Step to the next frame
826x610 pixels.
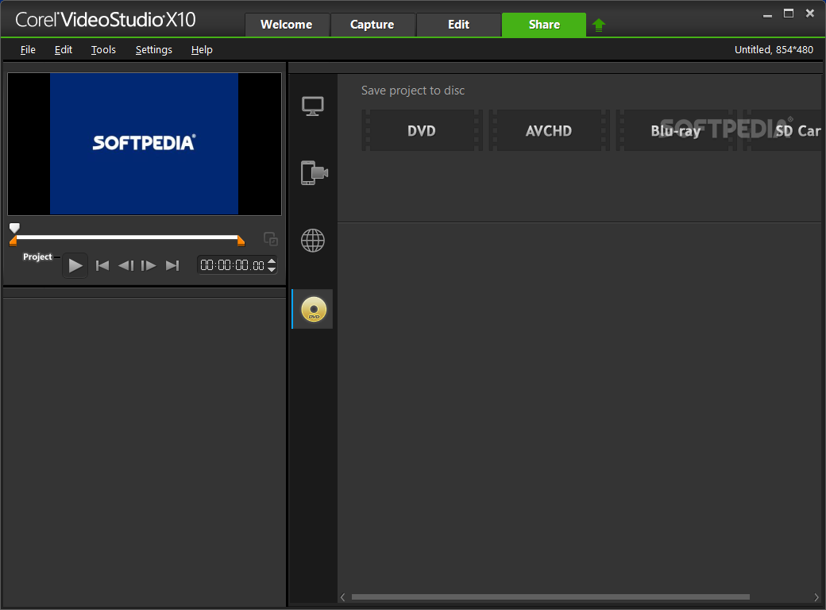pyautogui.click(x=149, y=265)
